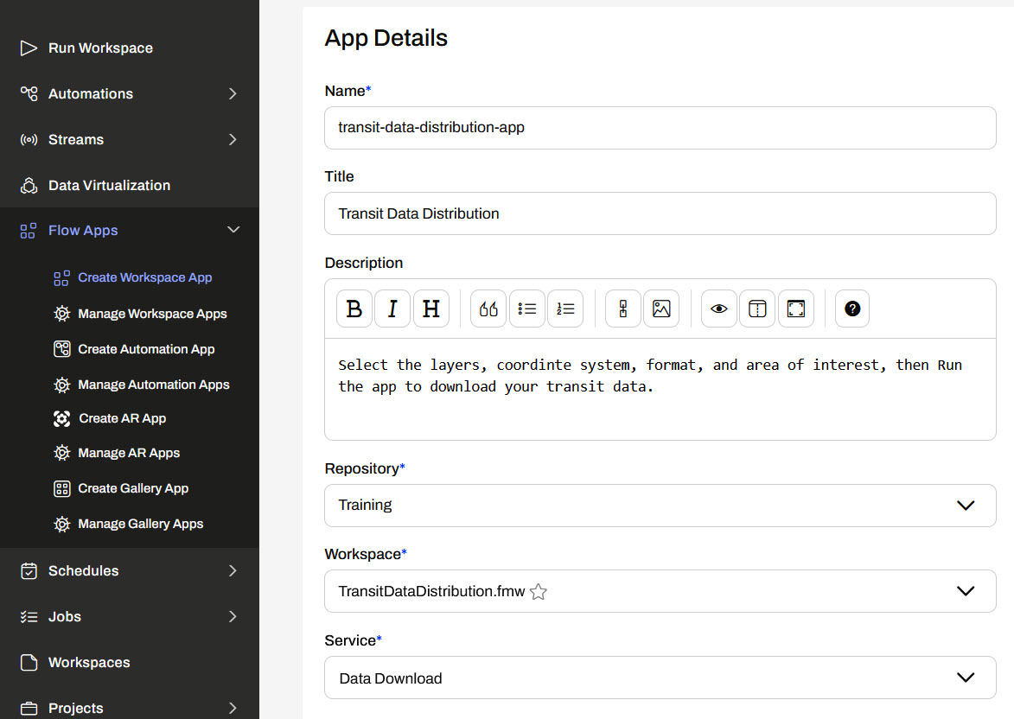Apply Italic formatting in description toolbar
The image size is (1014, 719).
(392, 309)
